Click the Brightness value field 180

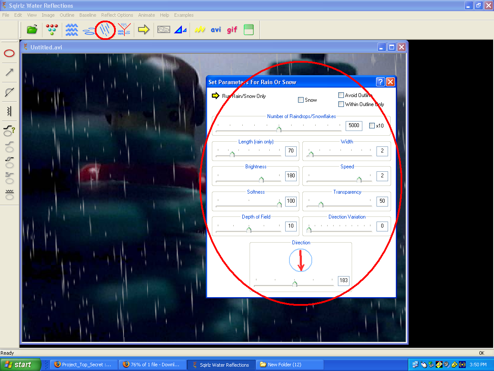click(291, 176)
